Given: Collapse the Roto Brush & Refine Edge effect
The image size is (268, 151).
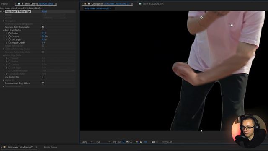Looking at the screenshot, I should tap(1, 11).
